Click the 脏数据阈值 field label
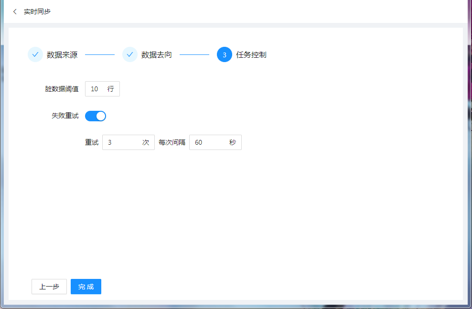472x309 pixels. (62, 89)
